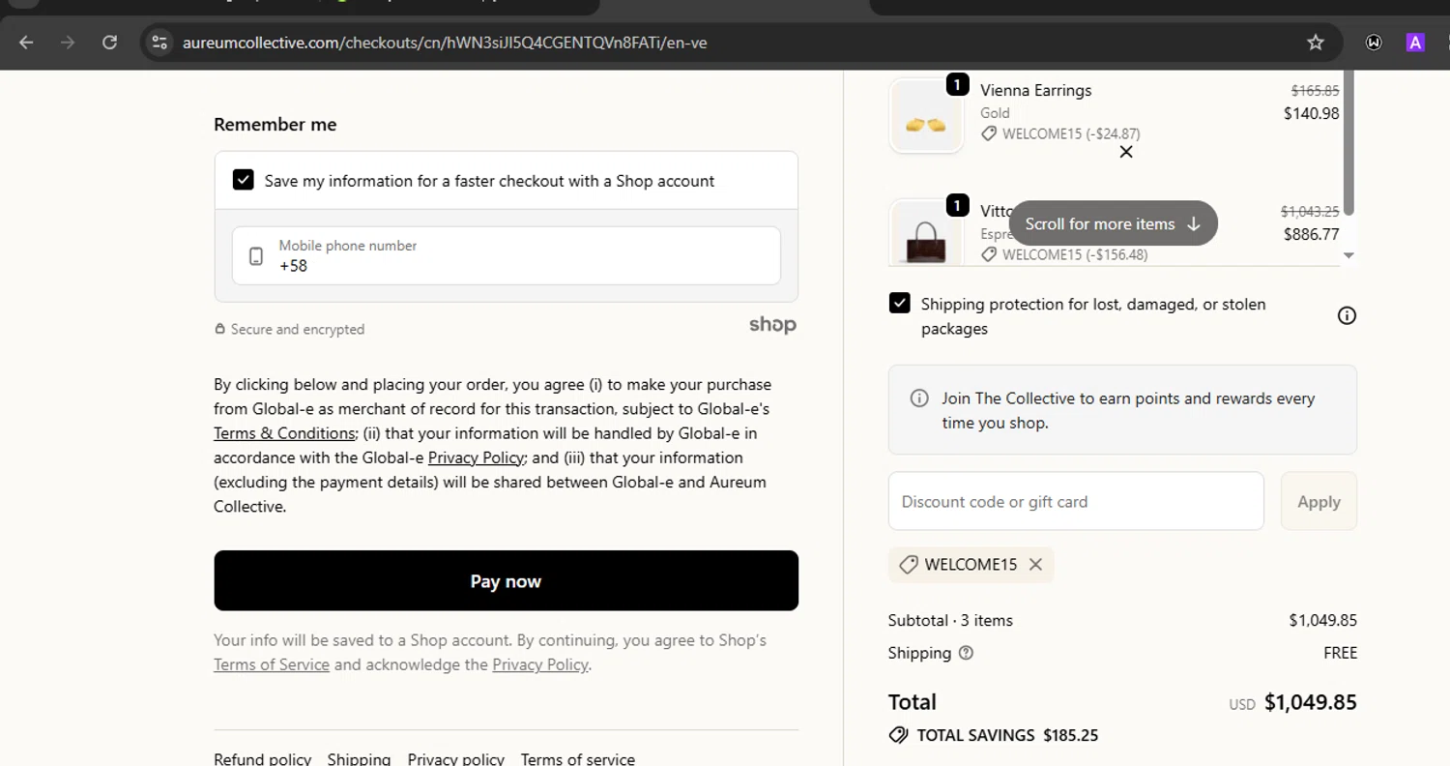Click the $886.77 handbag price
The width and height of the screenshot is (1450, 766).
click(x=1312, y=234)
